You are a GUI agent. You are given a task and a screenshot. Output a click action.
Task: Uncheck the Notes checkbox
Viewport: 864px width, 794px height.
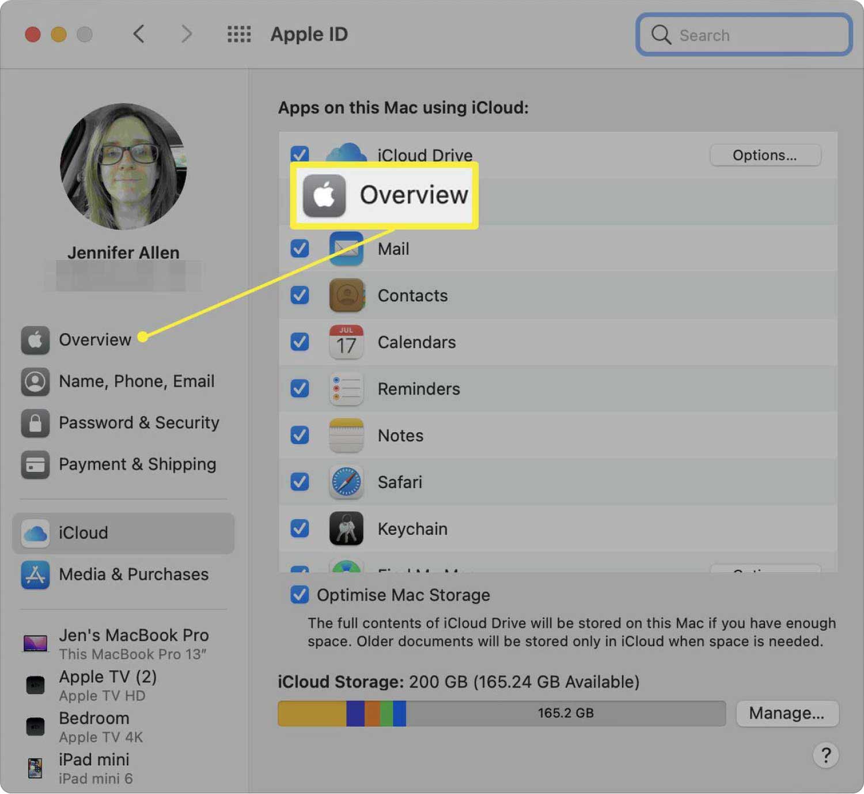click(300, 436)
